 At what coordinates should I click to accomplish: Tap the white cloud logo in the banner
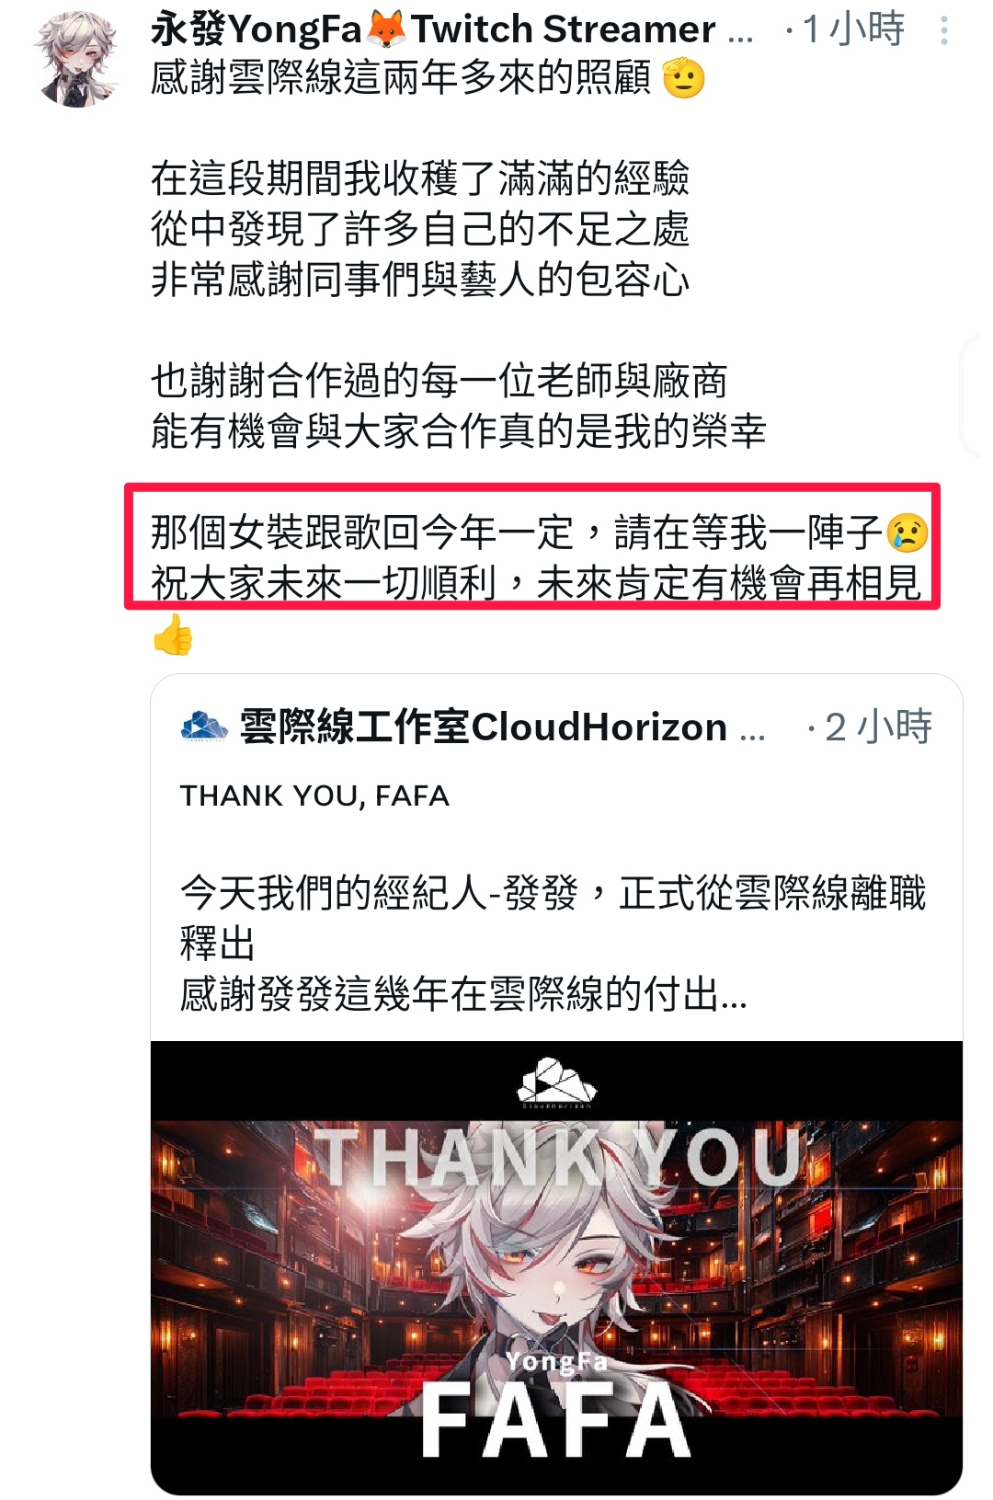click(556, 1082)
